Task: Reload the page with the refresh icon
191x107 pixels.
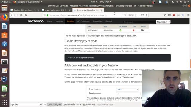Action: coord(21,15)
